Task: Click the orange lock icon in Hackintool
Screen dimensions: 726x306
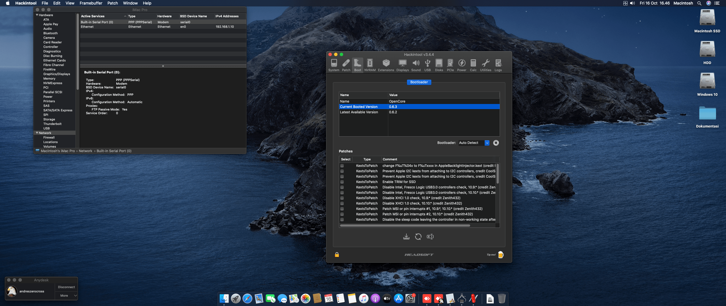Action: point(337,254)
